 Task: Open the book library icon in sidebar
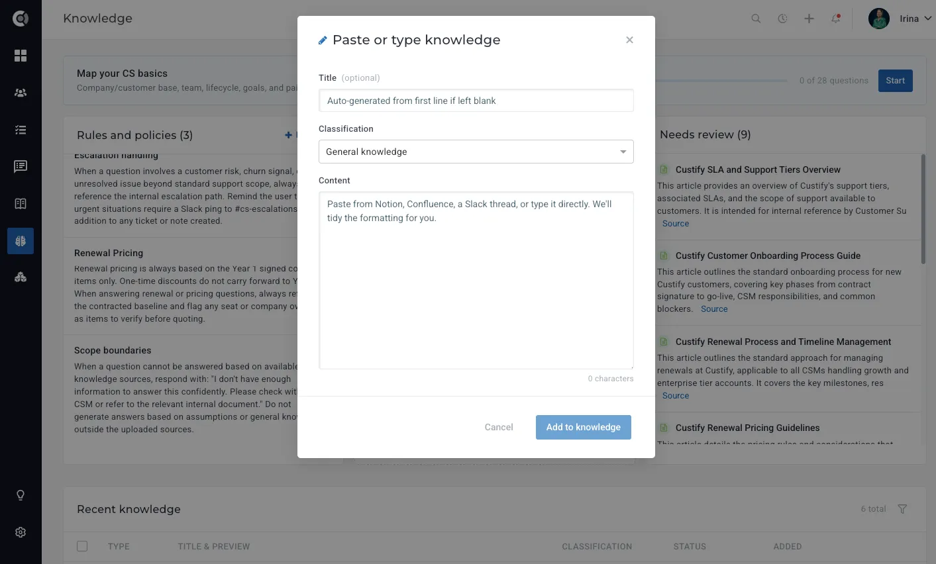pos(21,204)
